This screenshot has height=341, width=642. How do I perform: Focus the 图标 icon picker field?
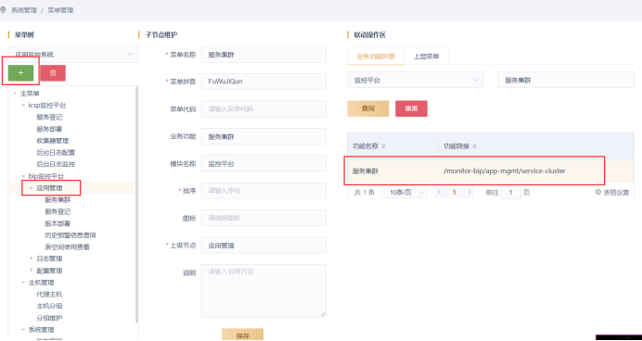tap(263, 218)
